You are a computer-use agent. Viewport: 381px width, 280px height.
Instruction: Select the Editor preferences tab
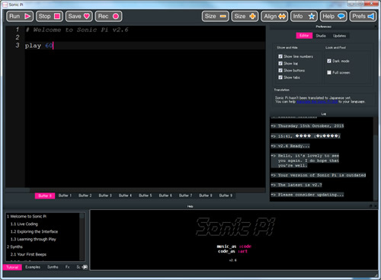304,36
